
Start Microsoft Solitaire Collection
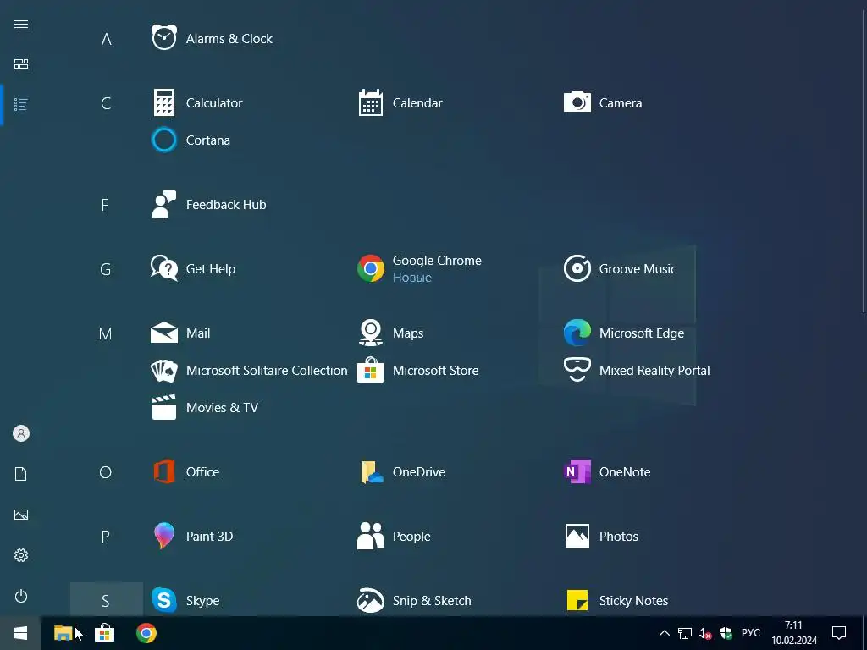[x=250, y=371]
